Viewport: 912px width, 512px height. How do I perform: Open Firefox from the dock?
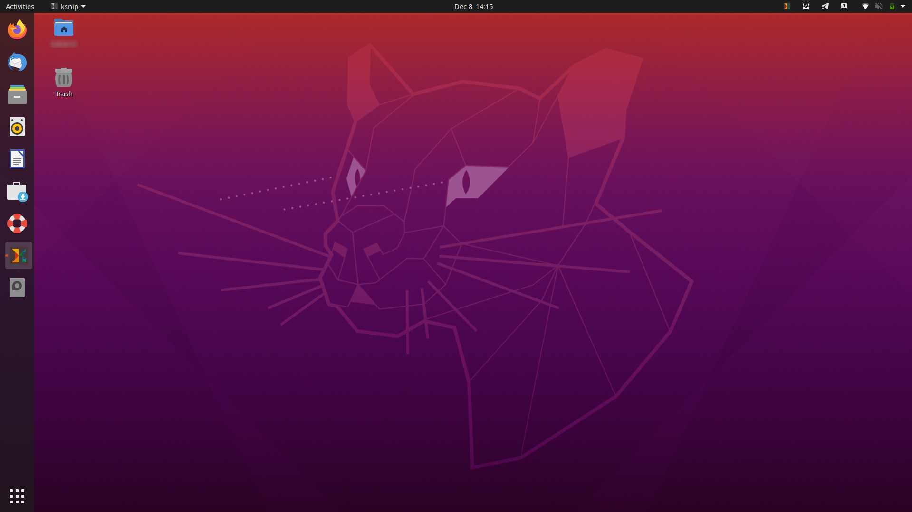pyautogui.click(x=17, y=30)
